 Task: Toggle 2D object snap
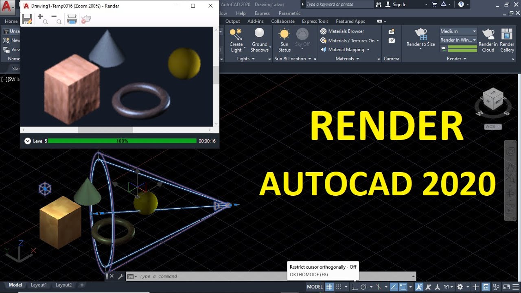click(403, 287)
